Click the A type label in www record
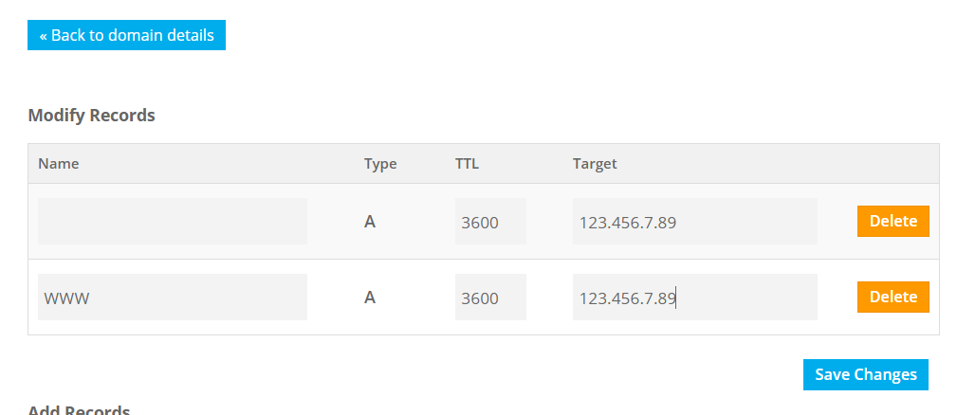Image resolution: width=957 pixels, height=415 pixels. (x=370, y=298)
